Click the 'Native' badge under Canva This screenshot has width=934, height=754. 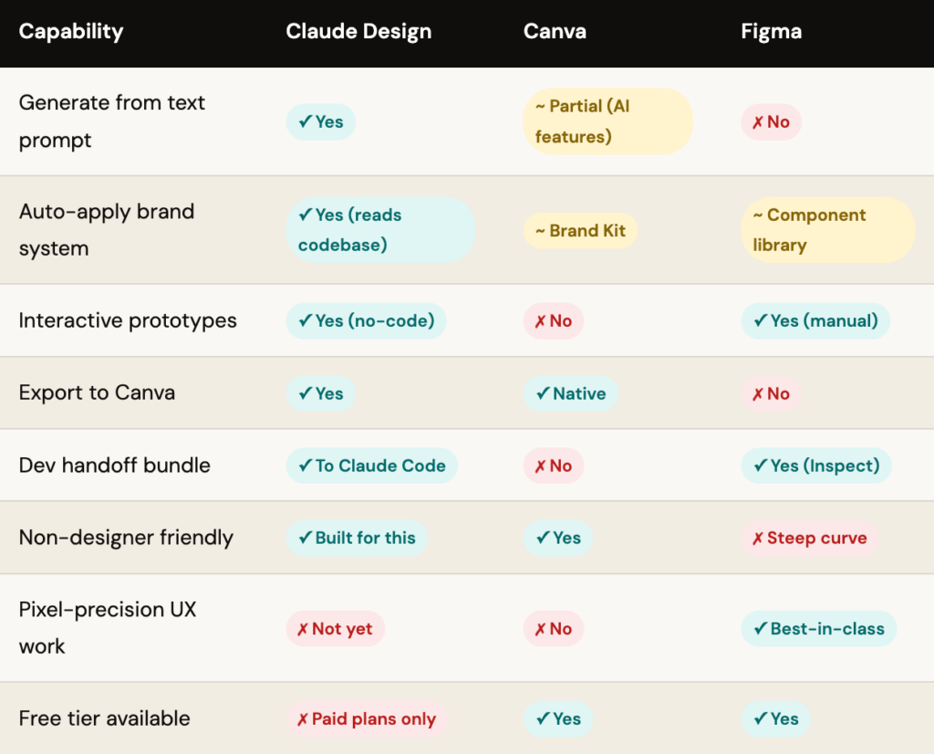[571, 393]
